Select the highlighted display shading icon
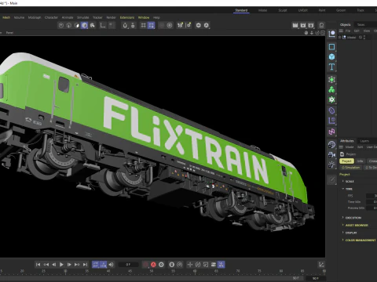The height and width of the screenshot is (282, 377). coord(84,25)
